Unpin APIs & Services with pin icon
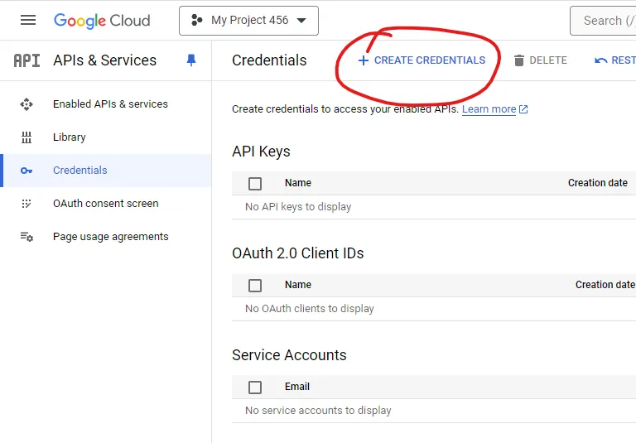This screenshot has height=443, width=636. click(x=191, y=60)
